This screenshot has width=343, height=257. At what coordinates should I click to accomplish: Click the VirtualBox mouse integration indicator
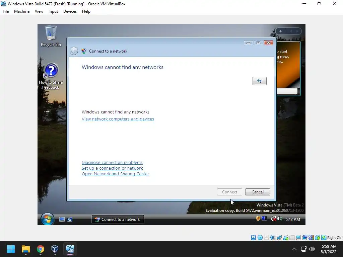click(318, 238)
